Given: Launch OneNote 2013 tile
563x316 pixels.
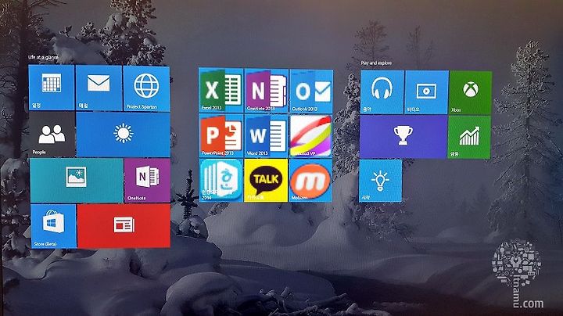Looking at the screenshot, I should pyautogui.click(x=266, y=91).
